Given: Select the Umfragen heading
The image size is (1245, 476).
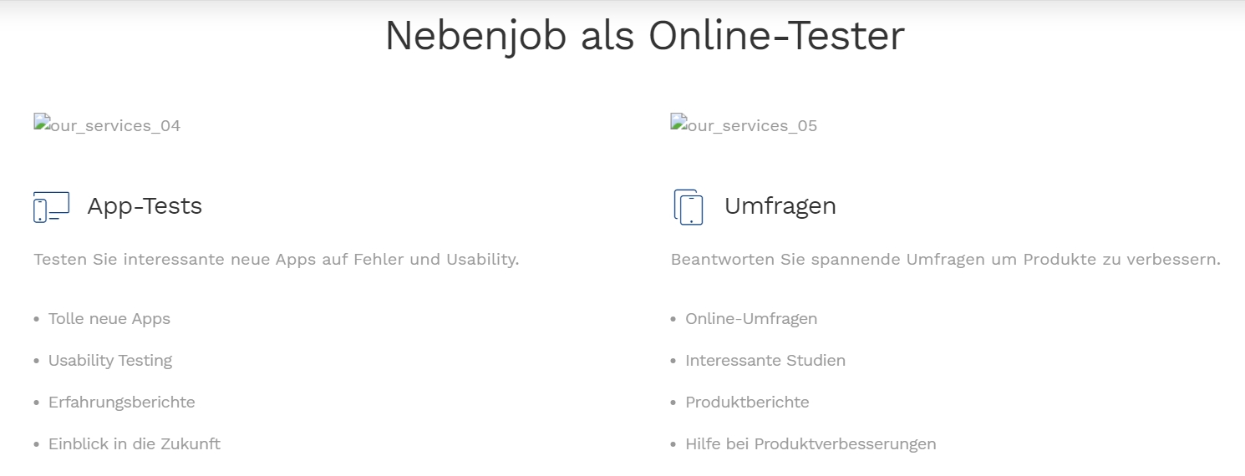Looking at the screenshot, I should tap(780, 206).
